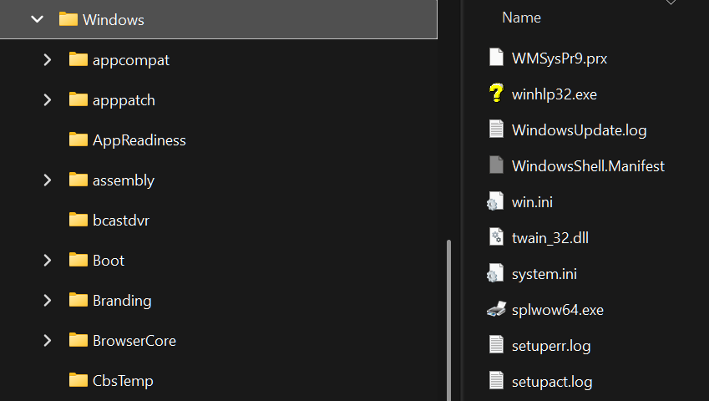Click the setuperr.log file icon
The height and width of the screenshot is (401, 709).
pos(496,344)
